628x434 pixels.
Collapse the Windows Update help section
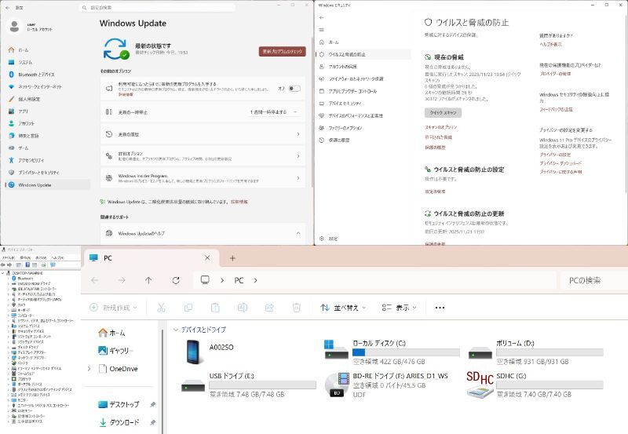(298, 233)
